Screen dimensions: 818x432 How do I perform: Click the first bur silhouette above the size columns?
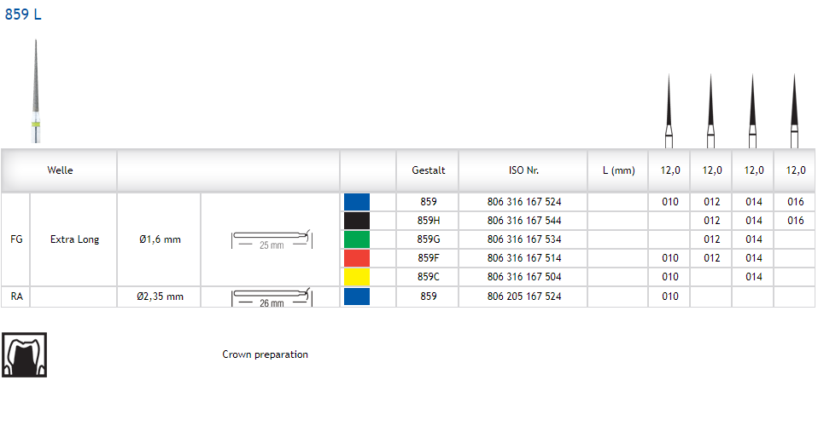click(x=669, y=111)
